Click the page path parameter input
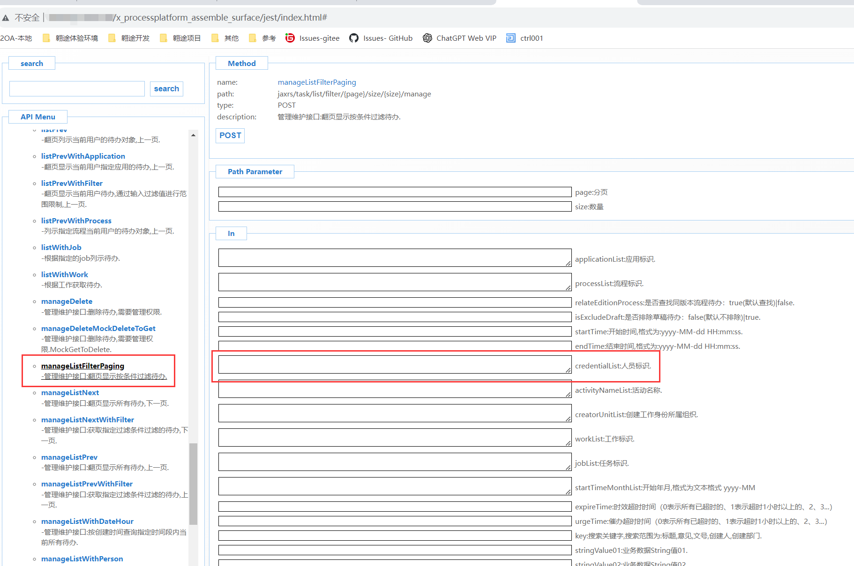This screenshot has width=854, height=566. [395, 192]
